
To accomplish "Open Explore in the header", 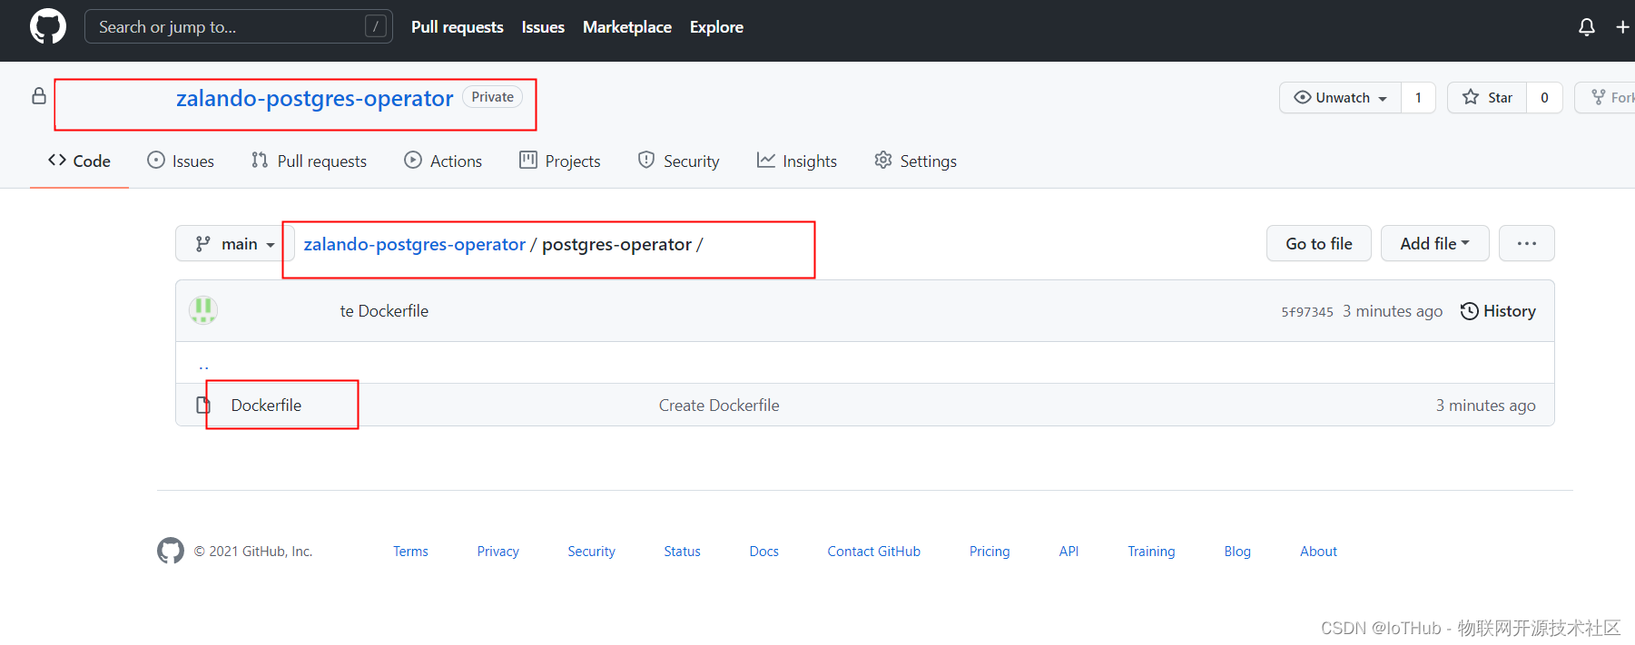I will 716,27.
